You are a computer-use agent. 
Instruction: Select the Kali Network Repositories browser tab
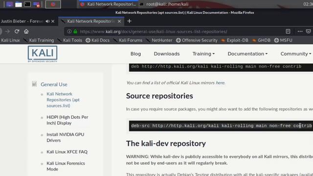(91, 21)
